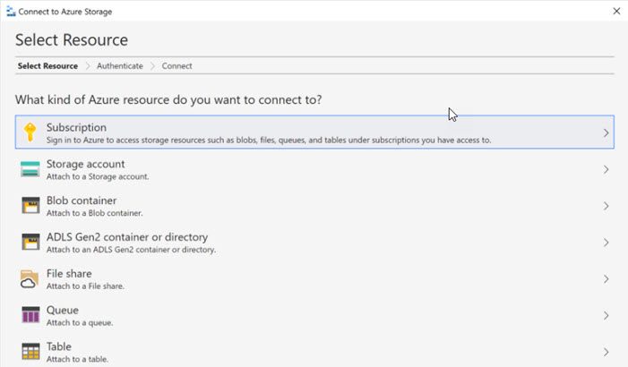Expand the Subscription row chevron

point(606,133)
